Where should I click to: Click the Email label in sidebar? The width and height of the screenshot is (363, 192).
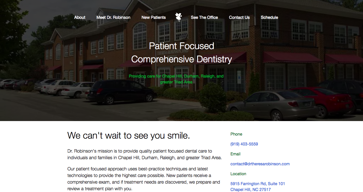[236, 154]
